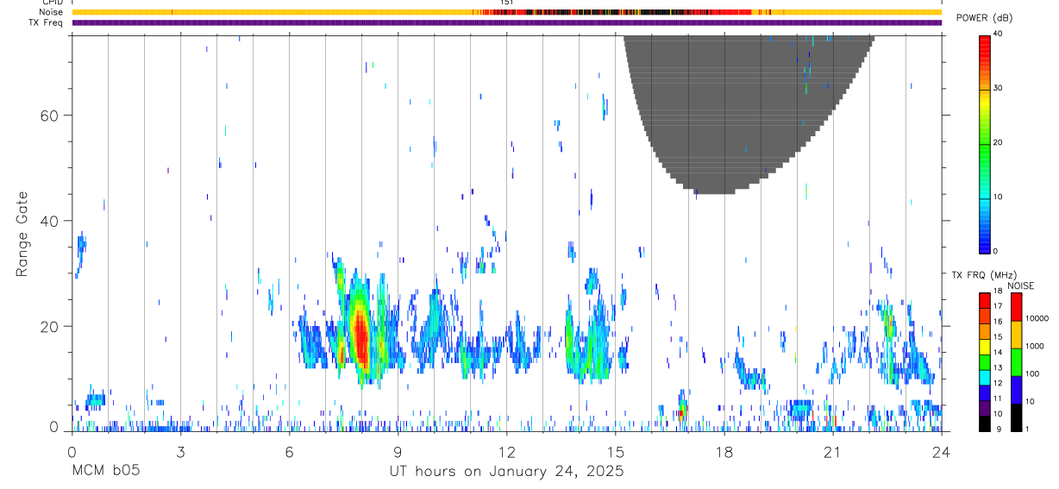Click the '21' hour tick on time axis

click(x=833, y=451)
